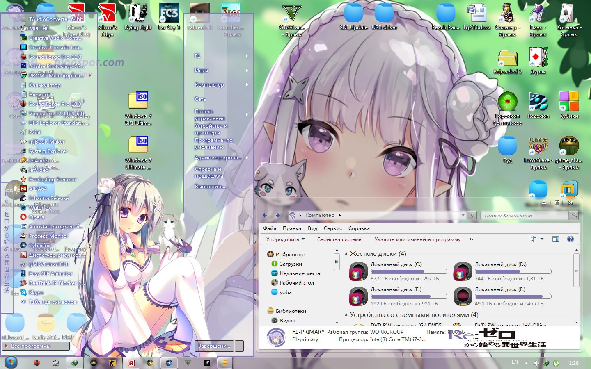This screenshot has width=591, height=369.
Task: Click the Explorer help question mark icon
Action: (570, 239)
